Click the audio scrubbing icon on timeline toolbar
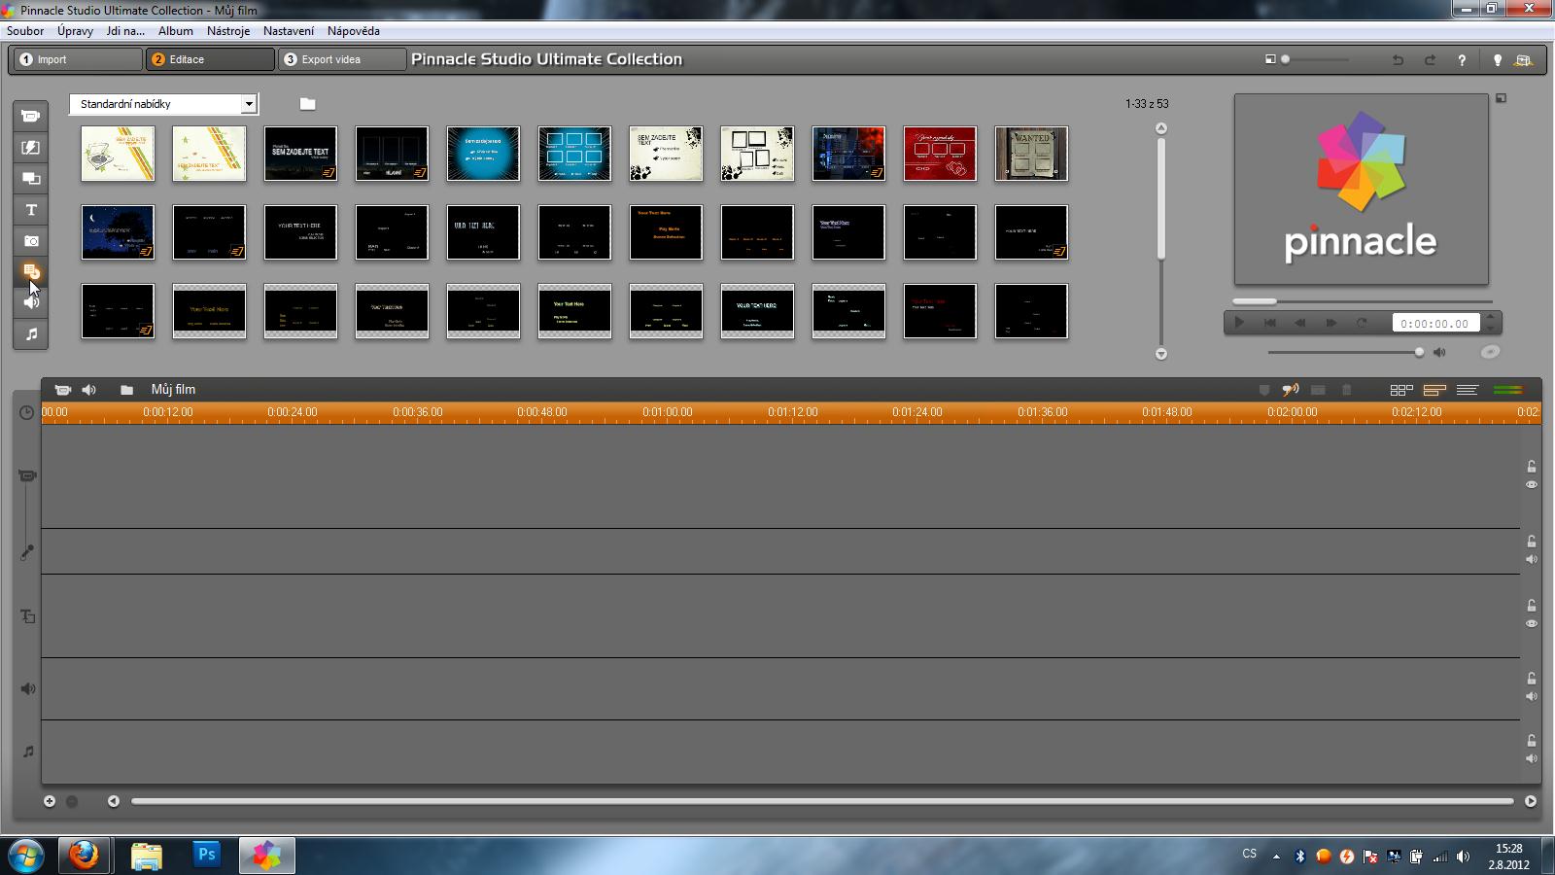This screenshot has width=1555, height=875. tap(1290, 390)
